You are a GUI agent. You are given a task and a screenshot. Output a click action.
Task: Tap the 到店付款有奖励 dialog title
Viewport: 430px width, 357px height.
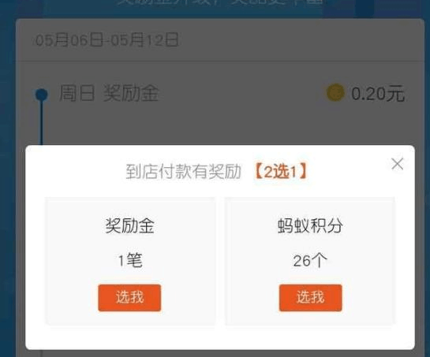point(183,172)
